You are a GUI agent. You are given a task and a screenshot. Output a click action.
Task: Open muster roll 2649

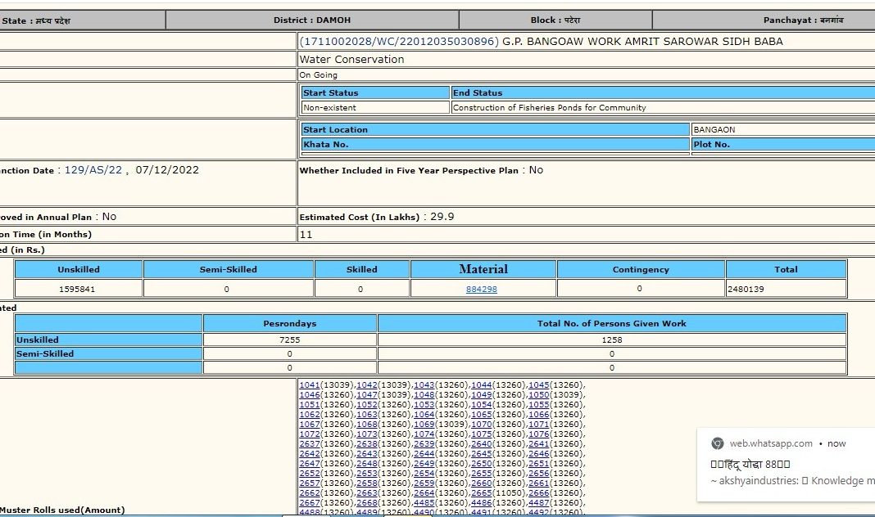pos(424,464)
